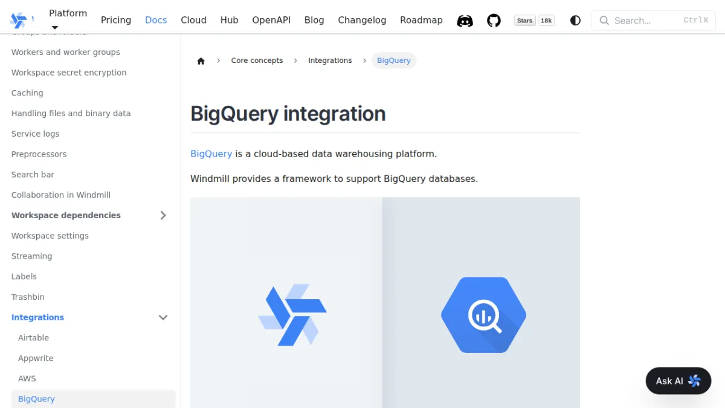
Task: Open Workspace settings page
Action: tap(50, 236)
